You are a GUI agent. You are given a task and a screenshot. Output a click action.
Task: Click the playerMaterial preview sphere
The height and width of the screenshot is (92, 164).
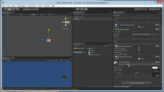pos(116,63)
